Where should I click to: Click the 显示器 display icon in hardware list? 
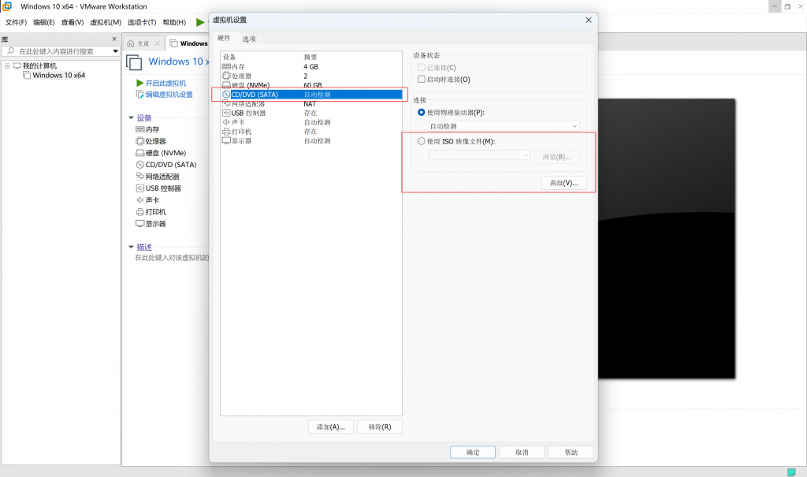pyautogui.click(x=226, y=141)
